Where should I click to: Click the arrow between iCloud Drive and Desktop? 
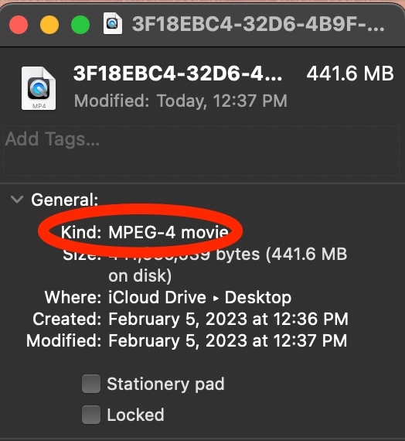click(216, 298)
